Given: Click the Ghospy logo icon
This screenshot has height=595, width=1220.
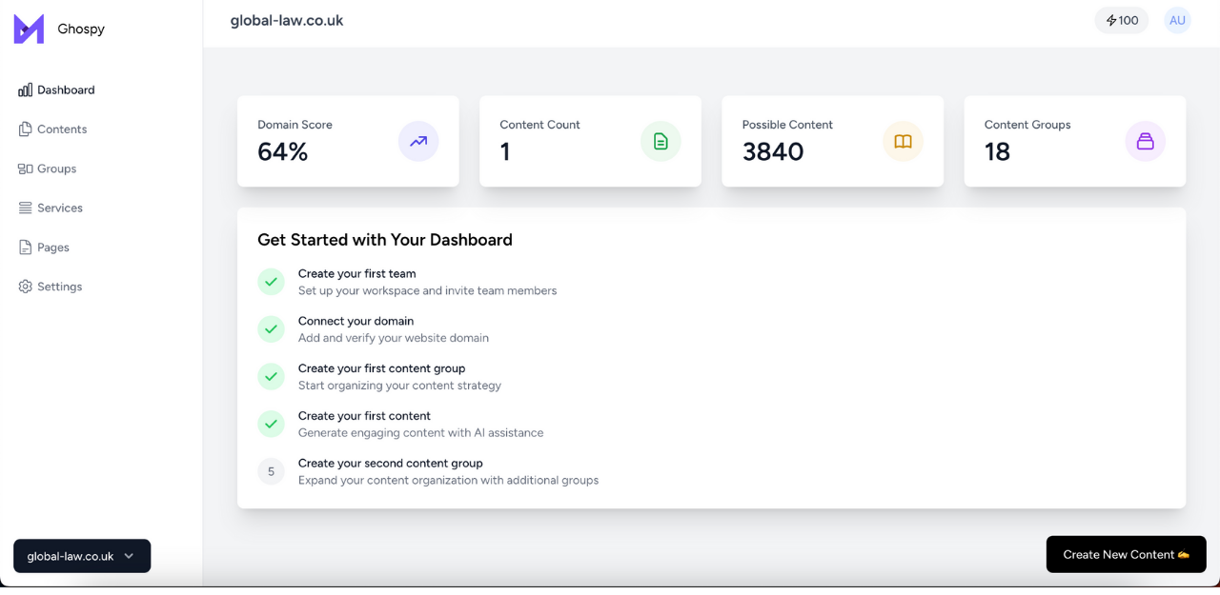Looking at the screenshot, I should coord(29,29).
